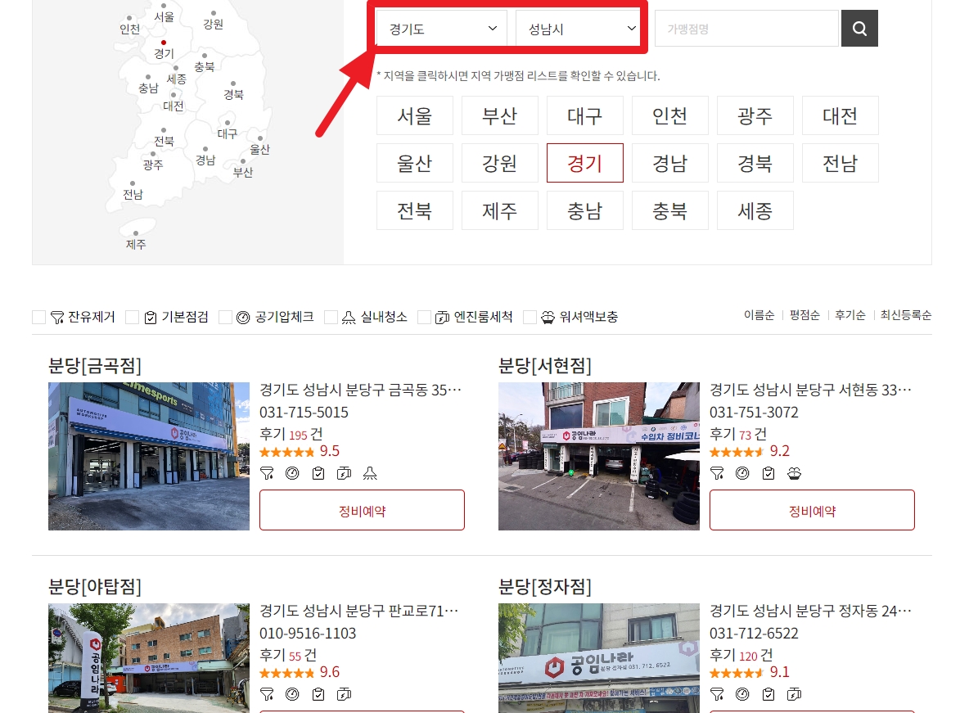Click 정자점 tire pressure gauge icon
Image resolution: width=960 pixels, height=713 pixels.
pyautogui.click(x=742, y=694)
